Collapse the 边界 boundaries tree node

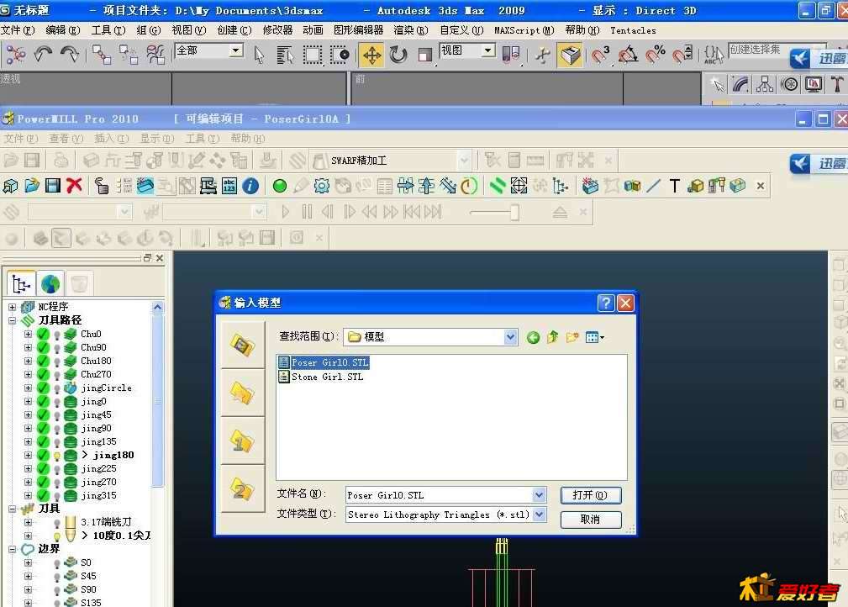coord(12,549)
